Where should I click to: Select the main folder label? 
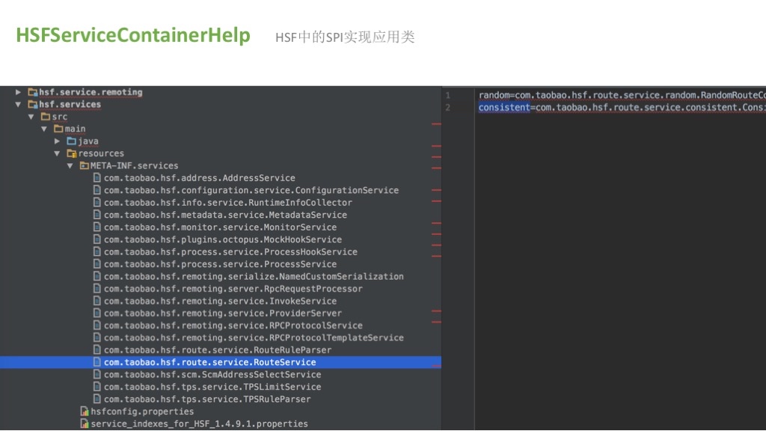pyautogui.click(x=76, y=129)
